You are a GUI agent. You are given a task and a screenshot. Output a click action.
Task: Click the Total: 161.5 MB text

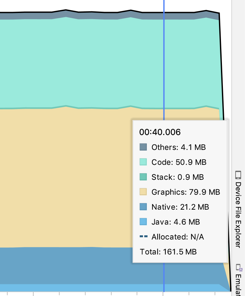pos(168,252)
